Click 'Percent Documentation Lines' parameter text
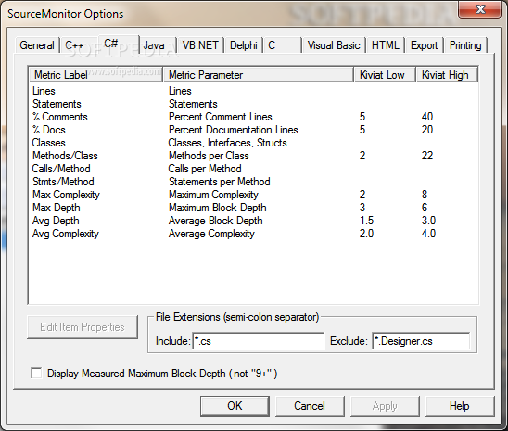The image size is (508, 431). pos(234,130)
